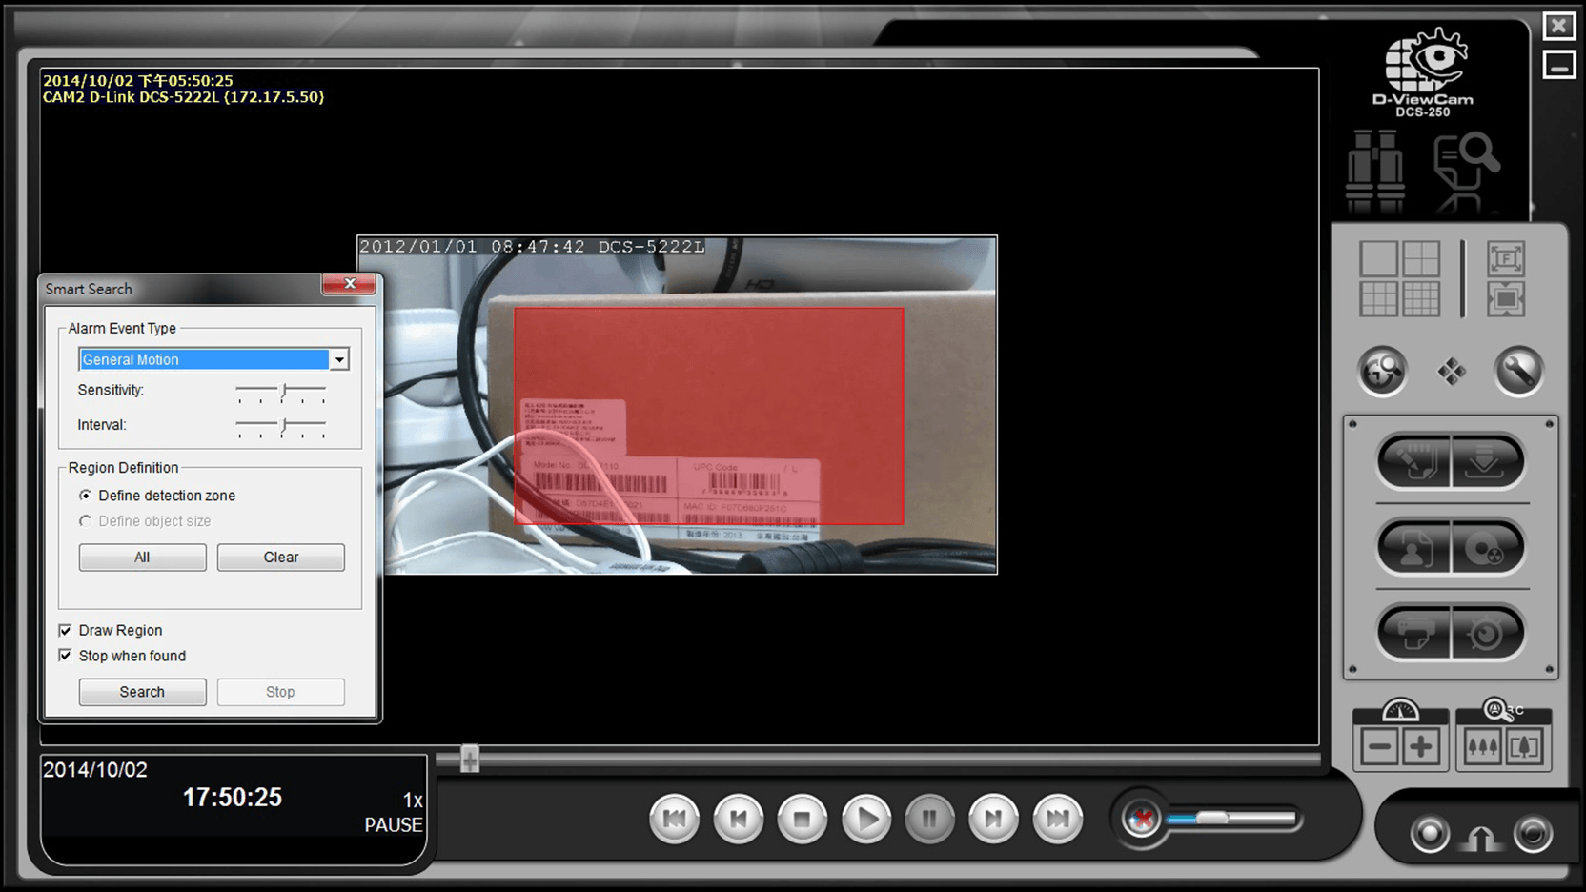Screen dimensions: 1586x892
Task: Click the binoculars search icon
Action: (1374, 172)
